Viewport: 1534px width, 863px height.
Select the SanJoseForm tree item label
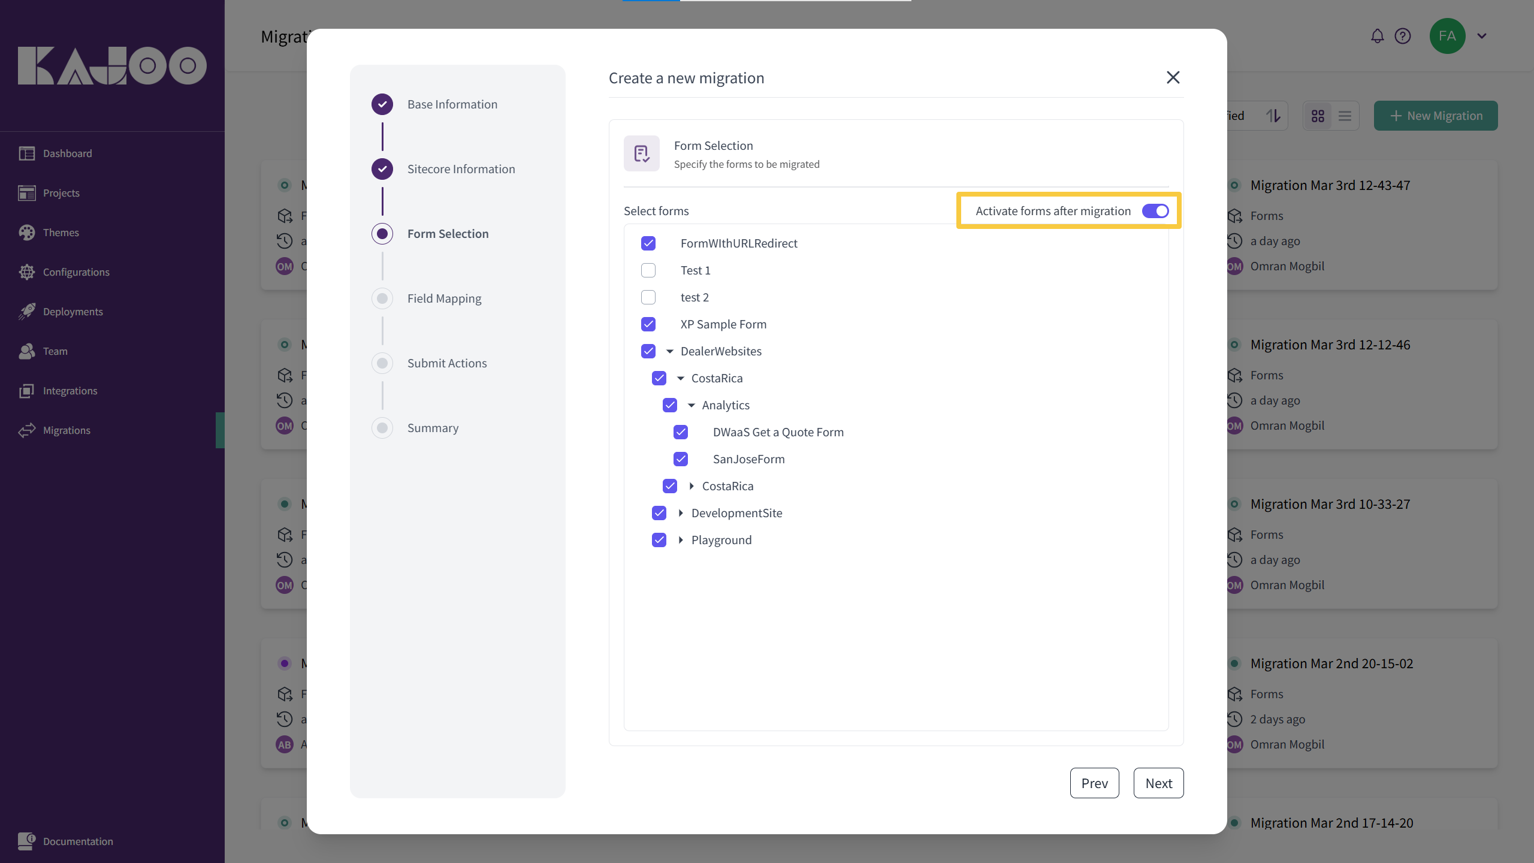(x=748, y=459)
